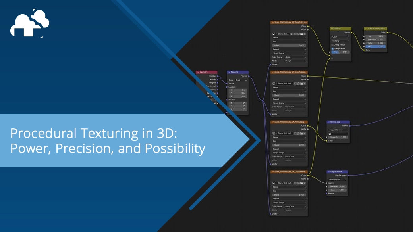This screenshot has width=413, height=232.
Task: Open Repeat extension dropdown in Normal texture node
Action: pos(289,149)
